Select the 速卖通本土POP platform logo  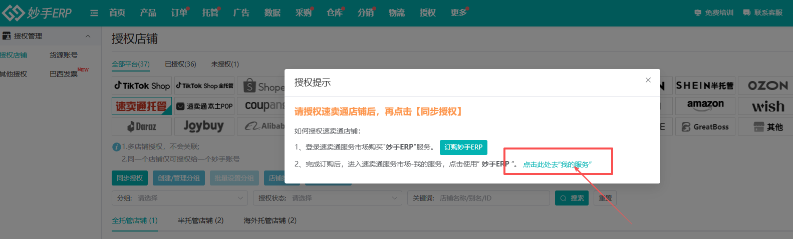204,106
